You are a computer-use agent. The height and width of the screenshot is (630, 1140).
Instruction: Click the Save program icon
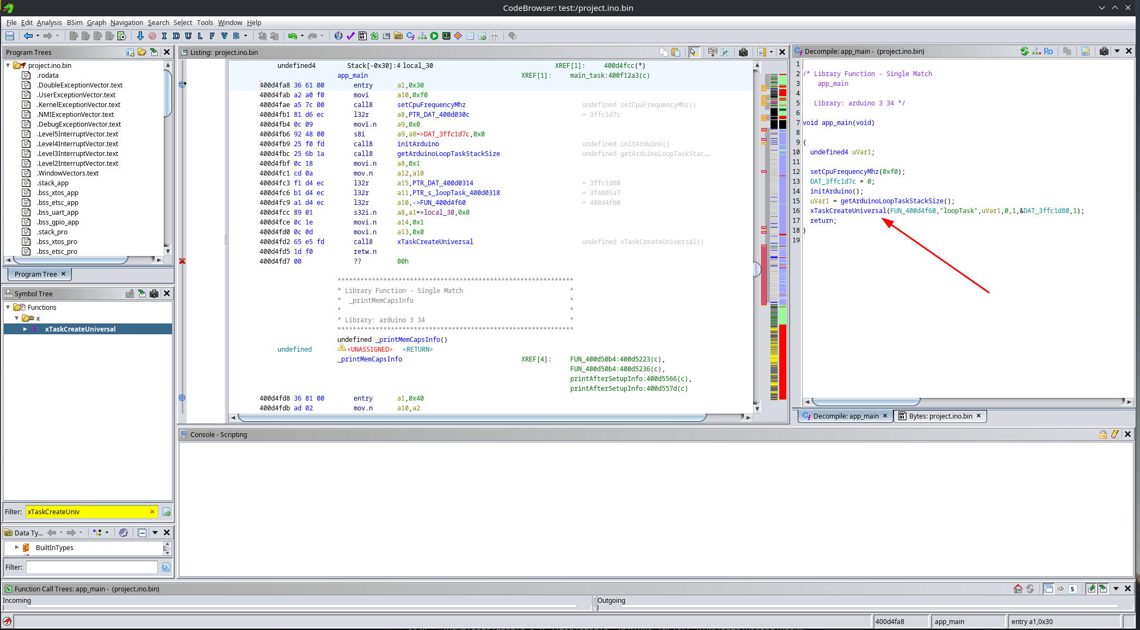[x=10, y=36]
